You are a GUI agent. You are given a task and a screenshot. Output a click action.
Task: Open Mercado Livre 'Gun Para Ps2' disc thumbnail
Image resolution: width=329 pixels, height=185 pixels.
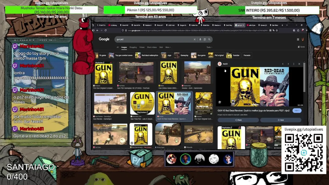coord(142,103)
